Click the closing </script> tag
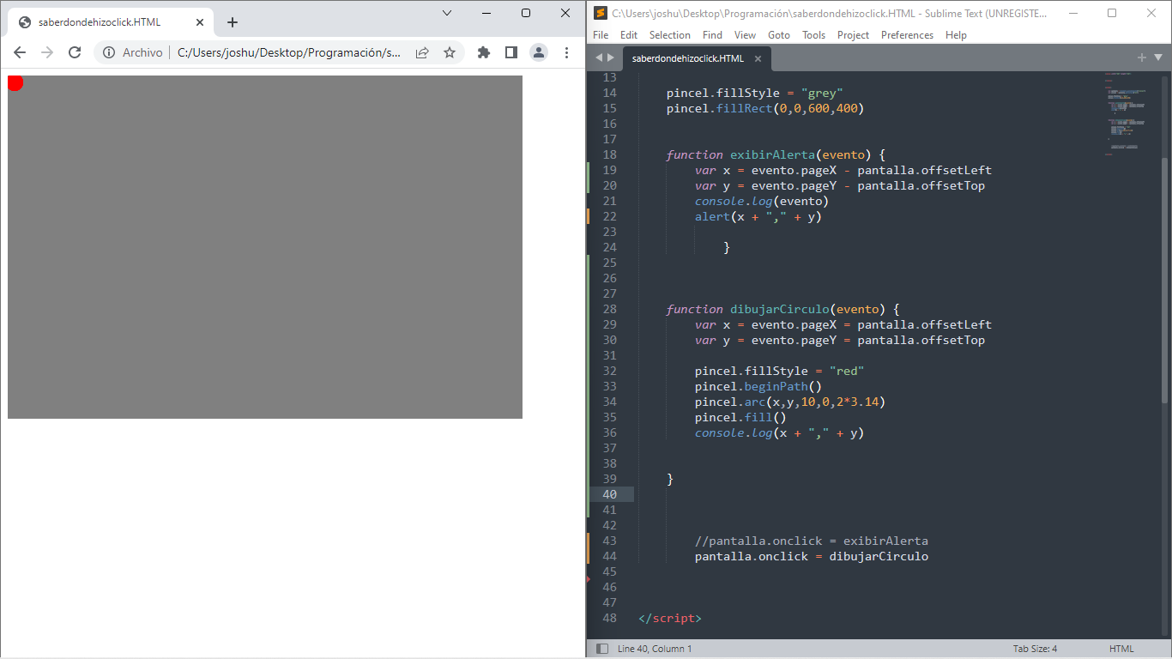 click(670, 618)
